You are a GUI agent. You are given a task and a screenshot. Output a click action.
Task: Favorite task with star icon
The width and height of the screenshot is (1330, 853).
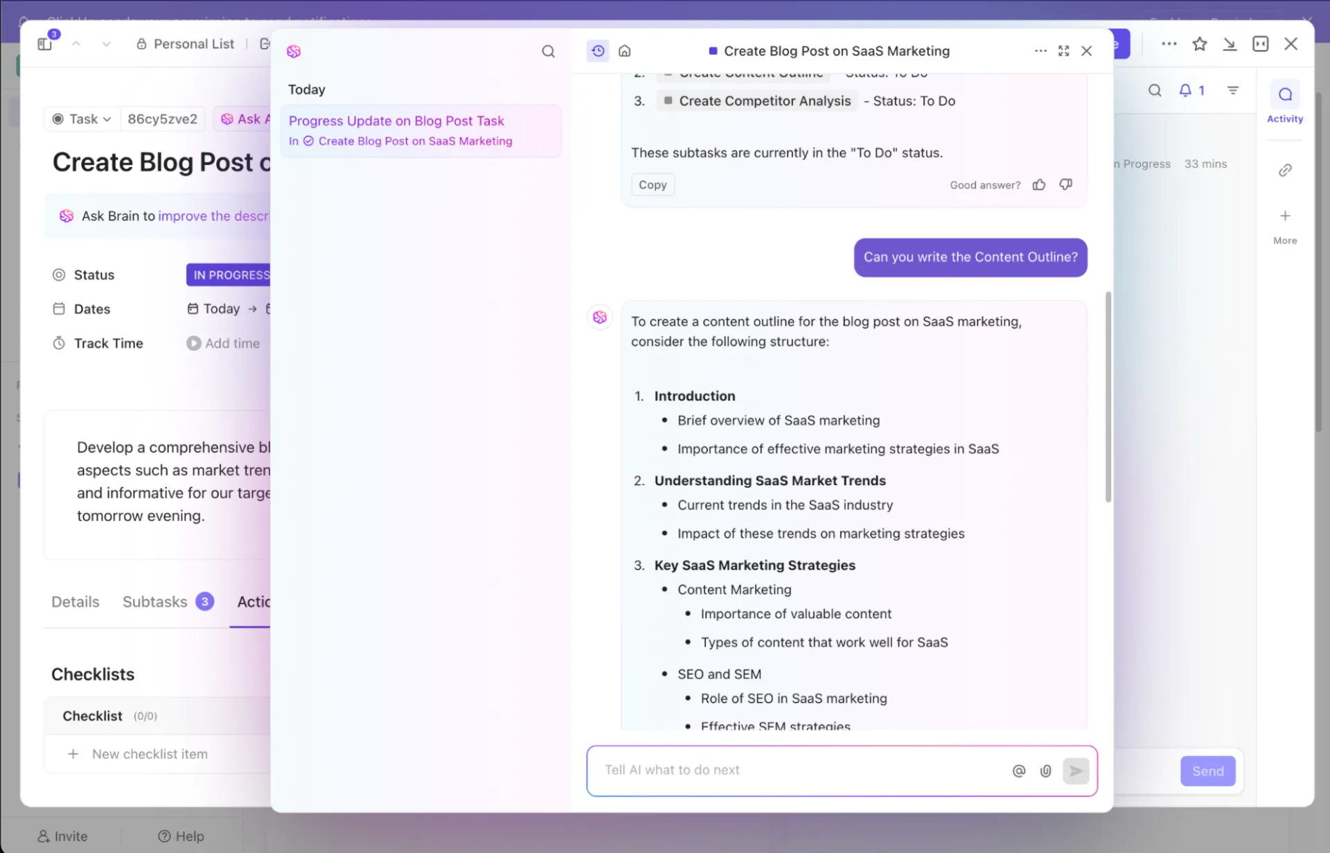coord(1199,44)
